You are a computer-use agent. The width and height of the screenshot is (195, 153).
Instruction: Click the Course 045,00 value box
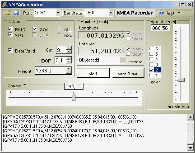[x=74, y=86]
